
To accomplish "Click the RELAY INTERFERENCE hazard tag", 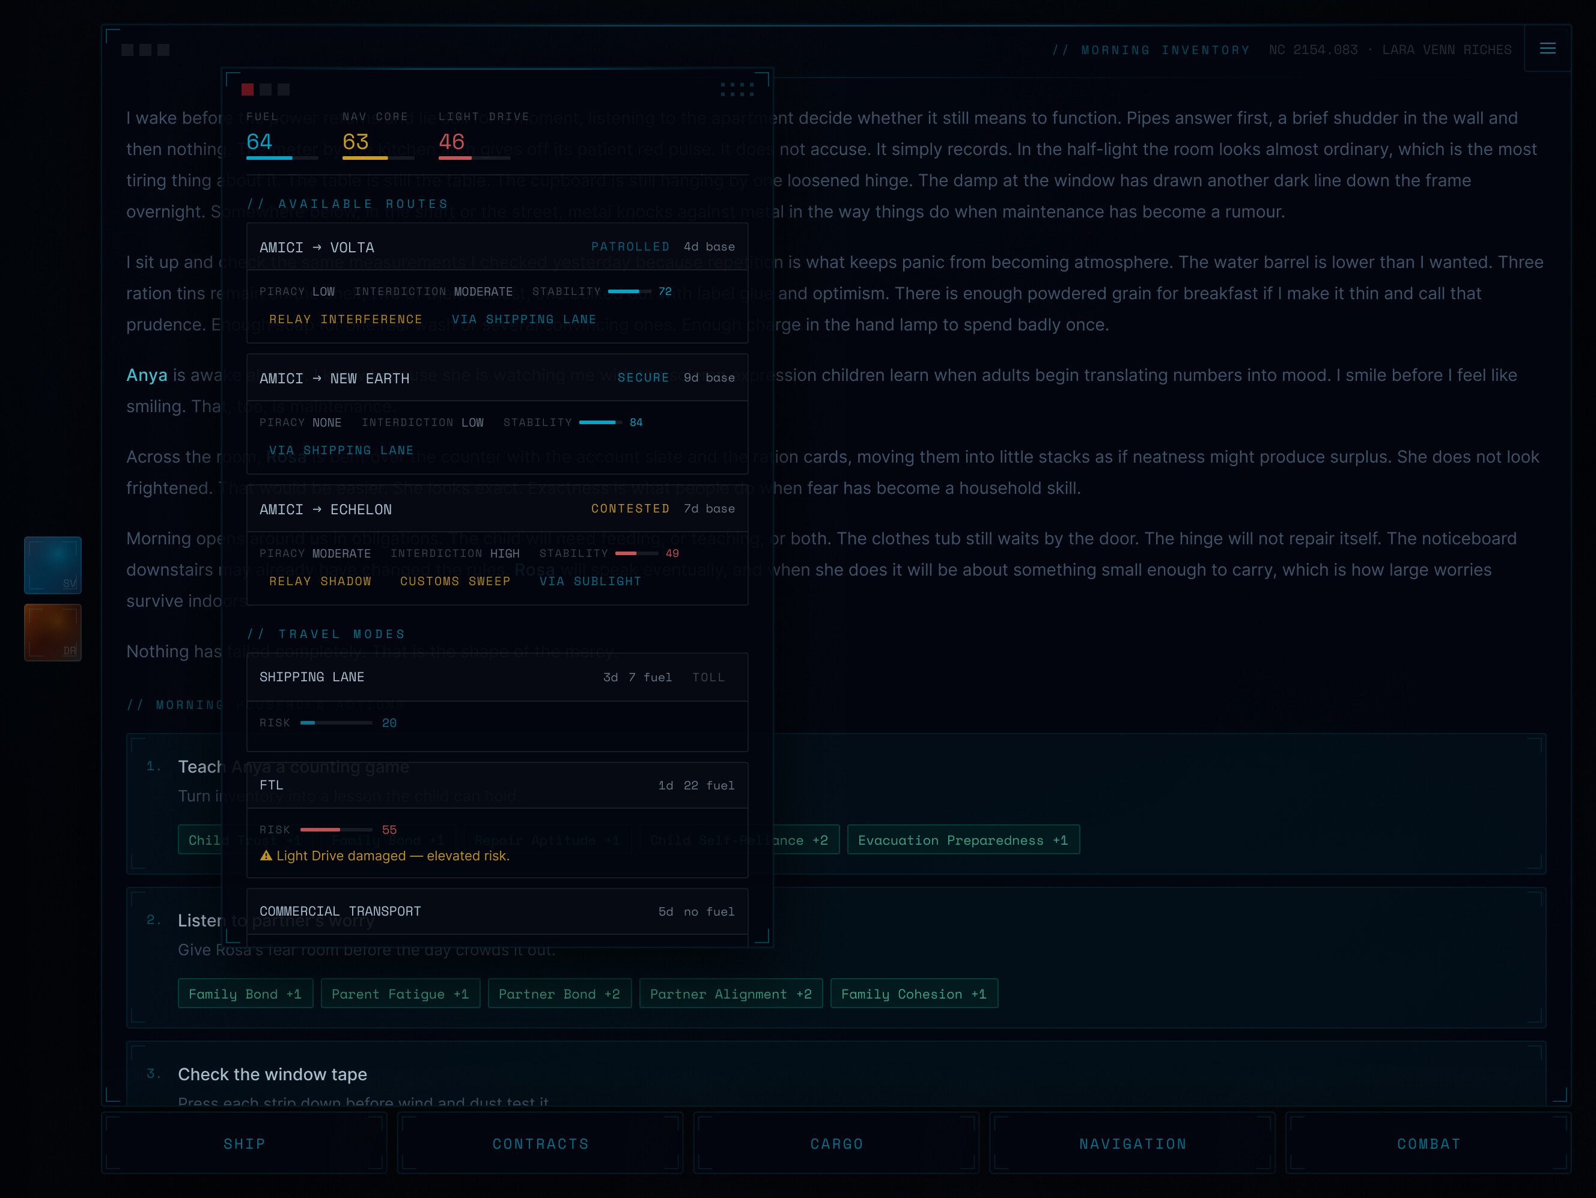I will click(x=346, y=319).
